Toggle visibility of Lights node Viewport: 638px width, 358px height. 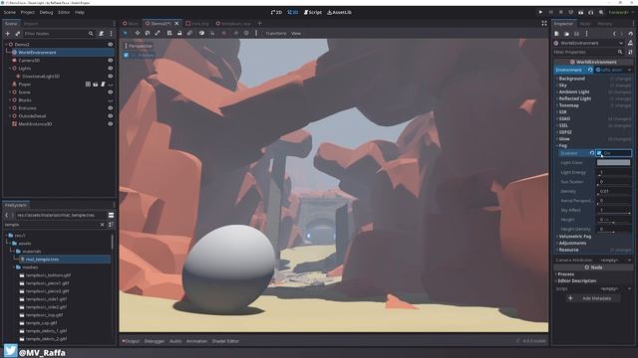click(x=111, y=69)
